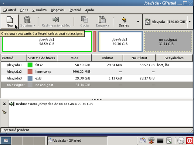Click the Enganxa clipboard icon
Image resolution: width=194 pixels, height=145 pixels.
coord(102,20)
